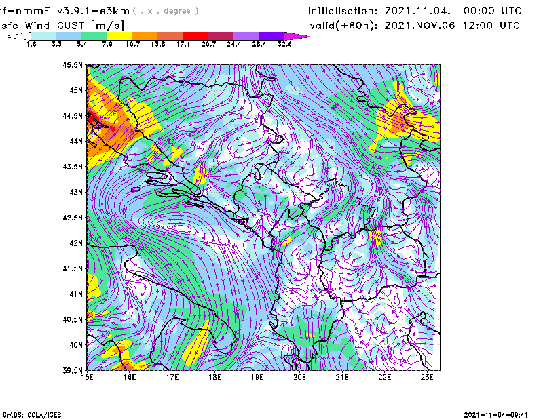
Task: Click the longitude label "21E"
Action: 342,377
